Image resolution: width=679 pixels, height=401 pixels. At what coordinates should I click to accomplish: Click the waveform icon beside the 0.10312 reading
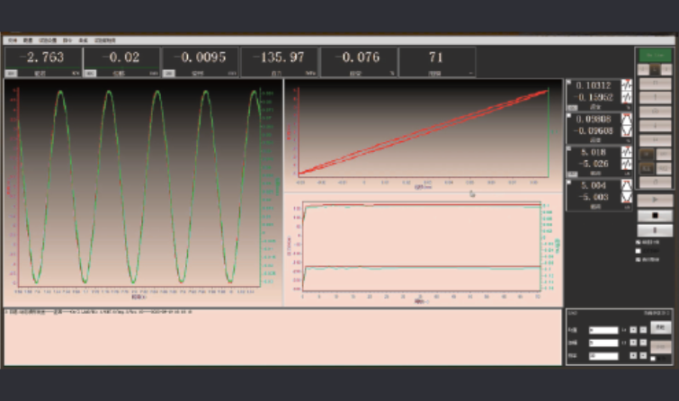tap(627, 85)
